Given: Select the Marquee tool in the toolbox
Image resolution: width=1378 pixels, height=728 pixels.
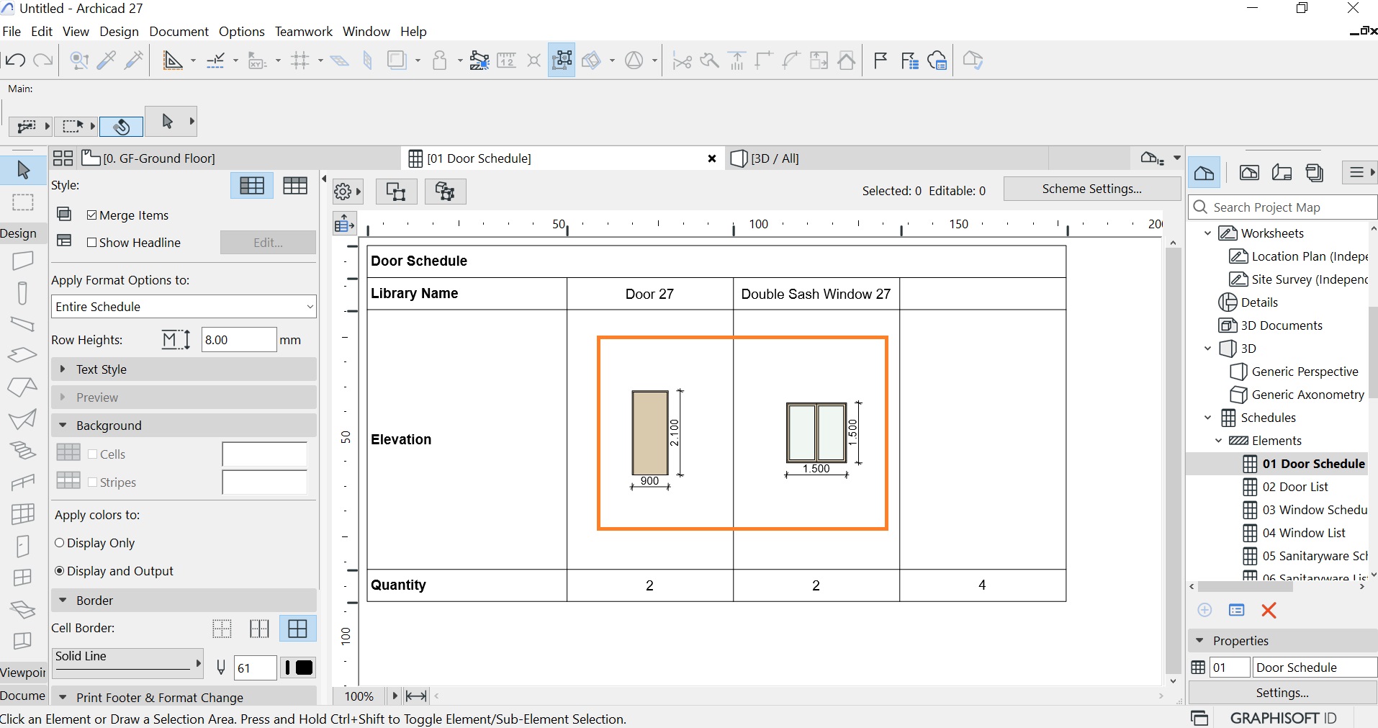Looking at the screenshot, I should 23,202.
